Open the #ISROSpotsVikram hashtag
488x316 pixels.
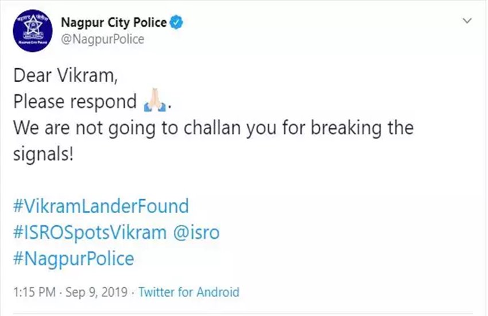click(x=90, y=233)
